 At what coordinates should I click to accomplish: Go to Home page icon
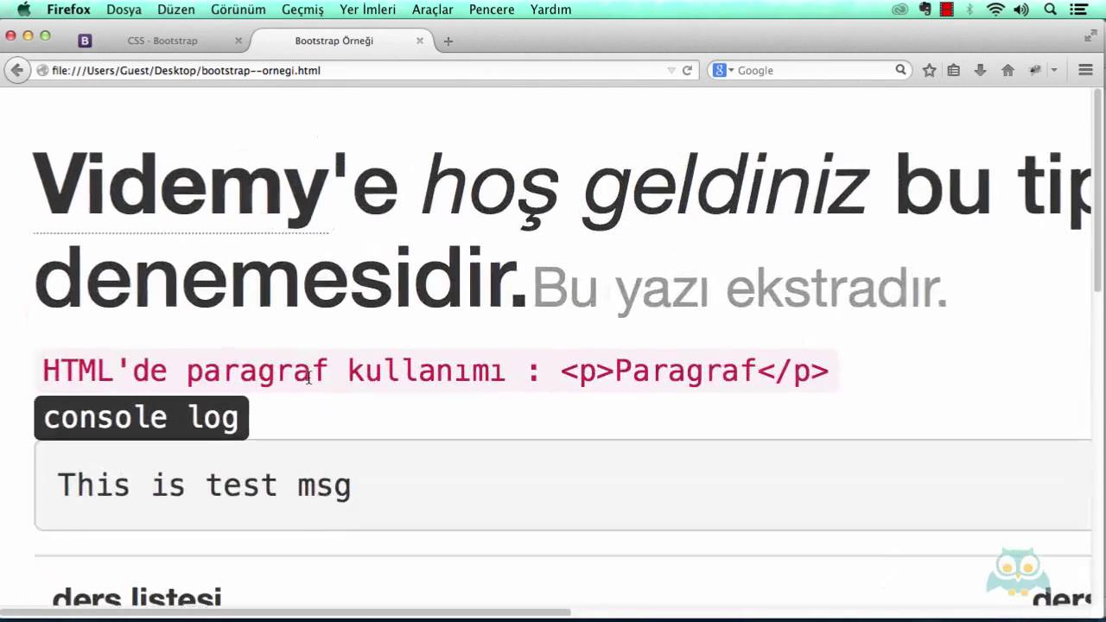tap(1007, 71)
